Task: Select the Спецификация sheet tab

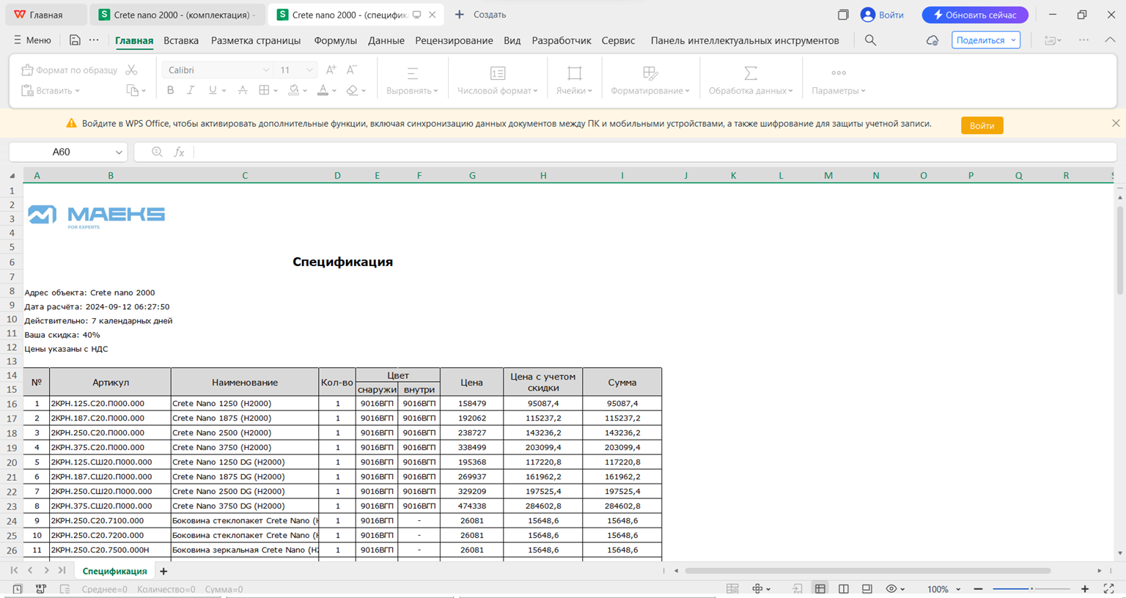Action: tap(114, 571)
